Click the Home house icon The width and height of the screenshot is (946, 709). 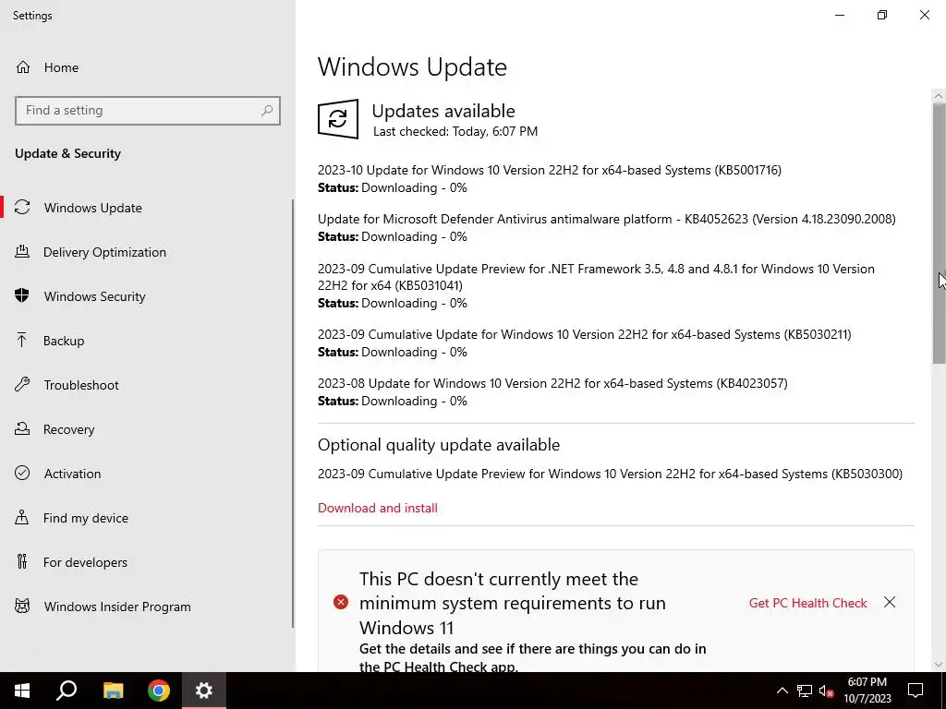[23, 67]
